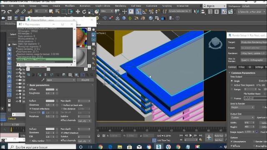Click the material eyedropper pick icon
The width and height of the screenshot is (267, 150).
pos(43,80)
